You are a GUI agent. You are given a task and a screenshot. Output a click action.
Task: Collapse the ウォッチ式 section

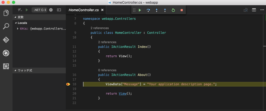coord(39,70)
